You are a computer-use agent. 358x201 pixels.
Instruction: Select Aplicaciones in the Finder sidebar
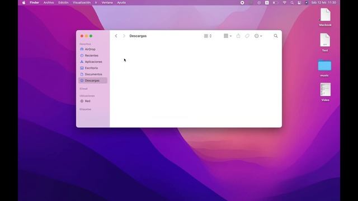pyautogui.click(x=93, y=62)
